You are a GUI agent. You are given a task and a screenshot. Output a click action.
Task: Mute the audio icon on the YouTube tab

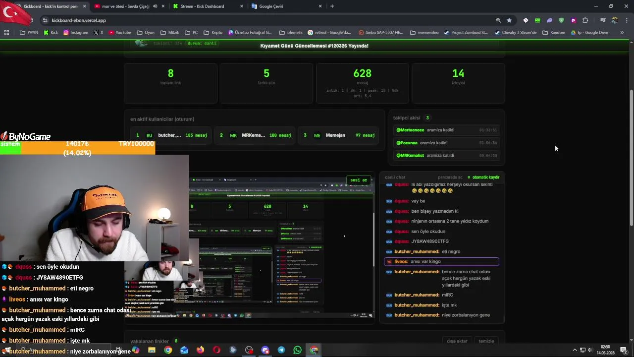pos(155,6)
